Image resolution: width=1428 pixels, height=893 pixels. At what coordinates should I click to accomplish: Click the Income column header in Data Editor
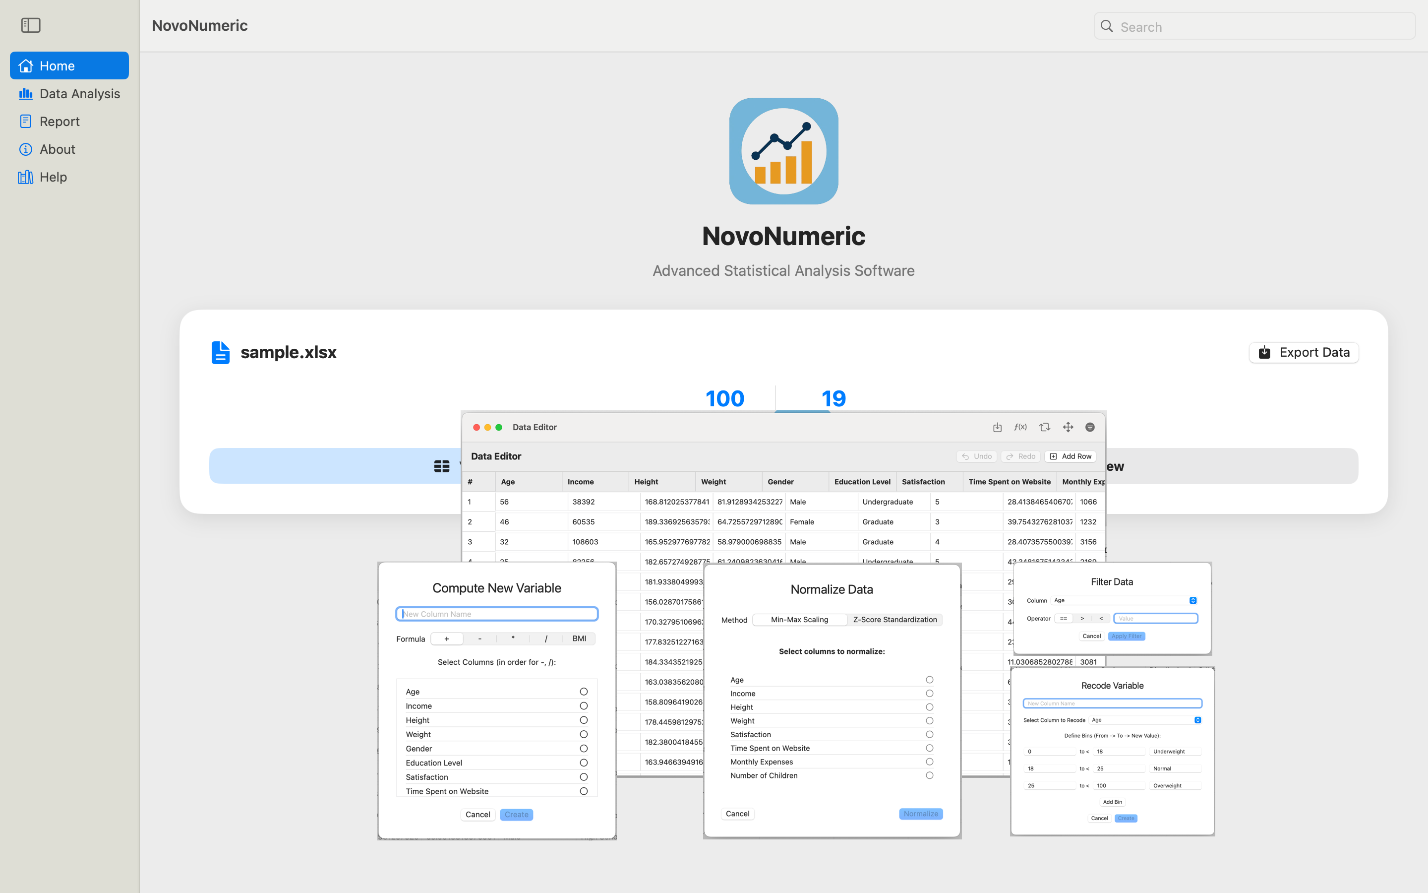click(x=595, y=481)
